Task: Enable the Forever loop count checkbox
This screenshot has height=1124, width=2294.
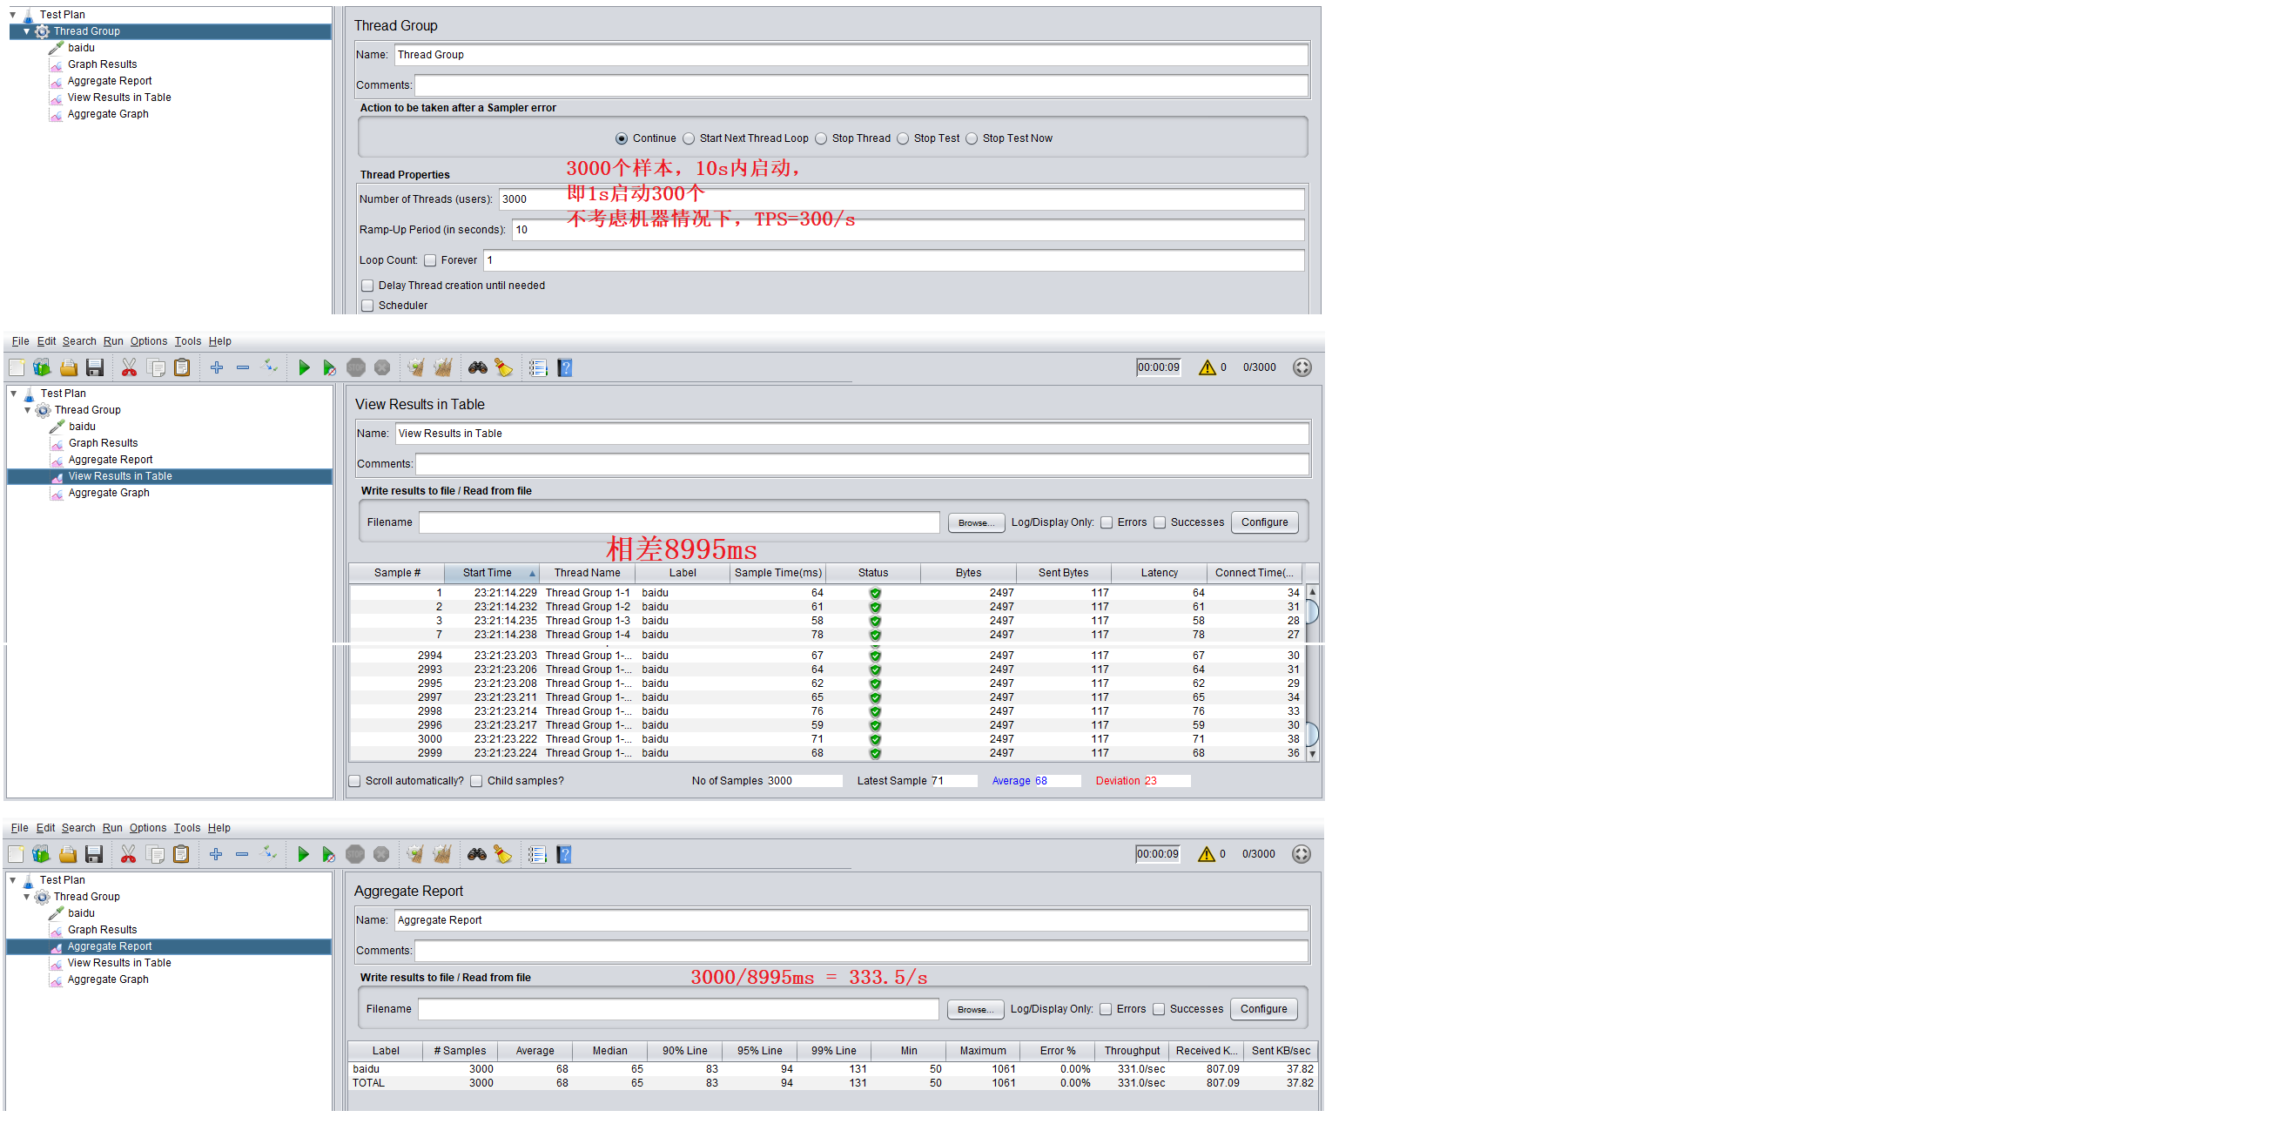Action: (430, 261)
